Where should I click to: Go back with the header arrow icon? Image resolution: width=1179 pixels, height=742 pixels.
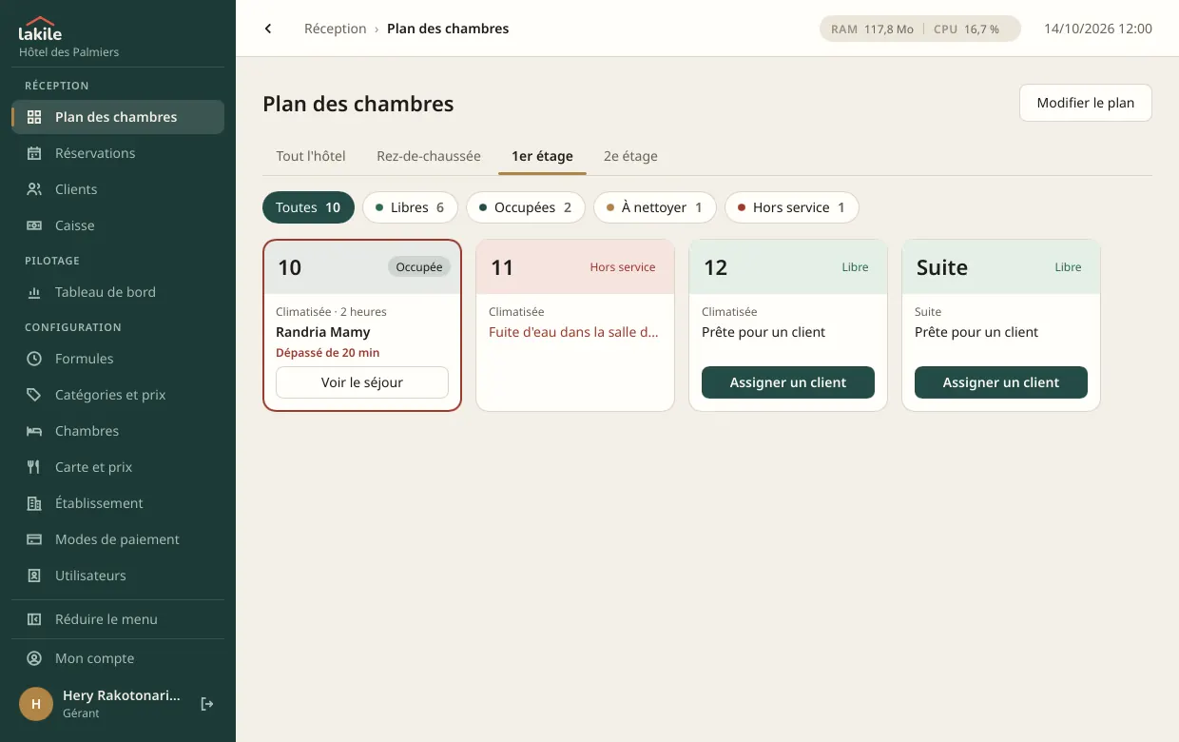click(x=268, y=29)
